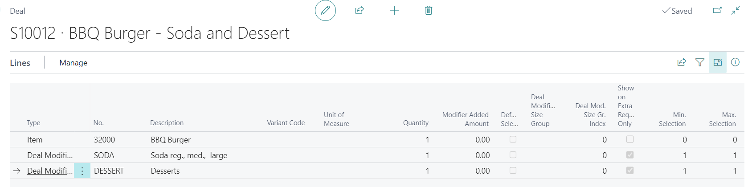Viewport: 752px width, 187px height.
Task: Toggle Show on Extra Req. Only for SODA
Action: click(630, 155)
